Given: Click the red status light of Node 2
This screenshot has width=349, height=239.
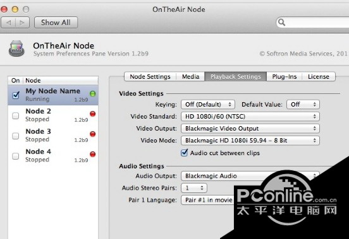Looking at the screenshot, I should tap(92, 114).
